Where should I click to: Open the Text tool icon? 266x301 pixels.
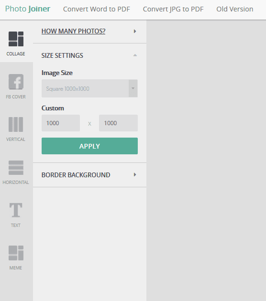16,210
